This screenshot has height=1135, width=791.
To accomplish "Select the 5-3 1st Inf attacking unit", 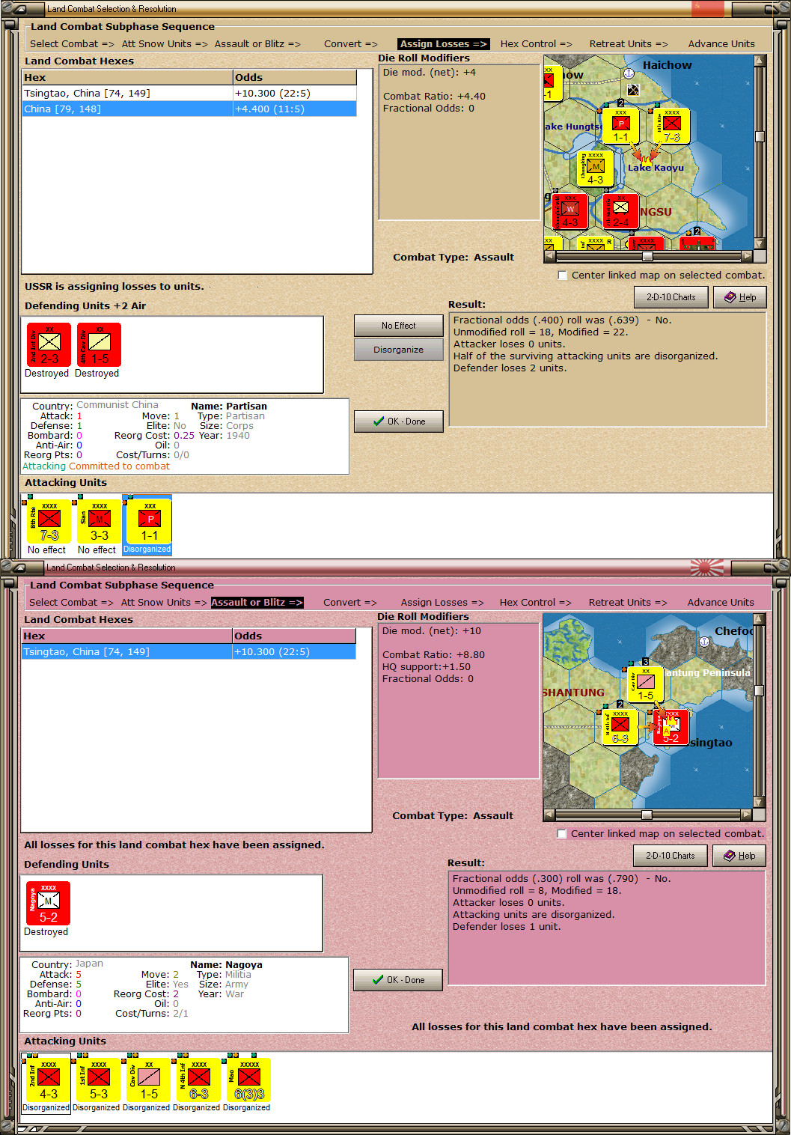I will 99,1080.
